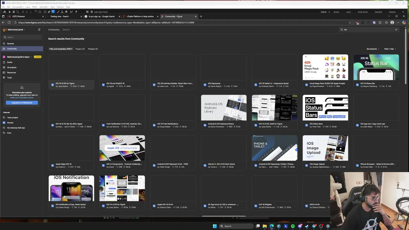Open the Paid + free filter dropdown
Viewport: 409px width, 230px height.
pyautogui.click(x=390, y=49)
